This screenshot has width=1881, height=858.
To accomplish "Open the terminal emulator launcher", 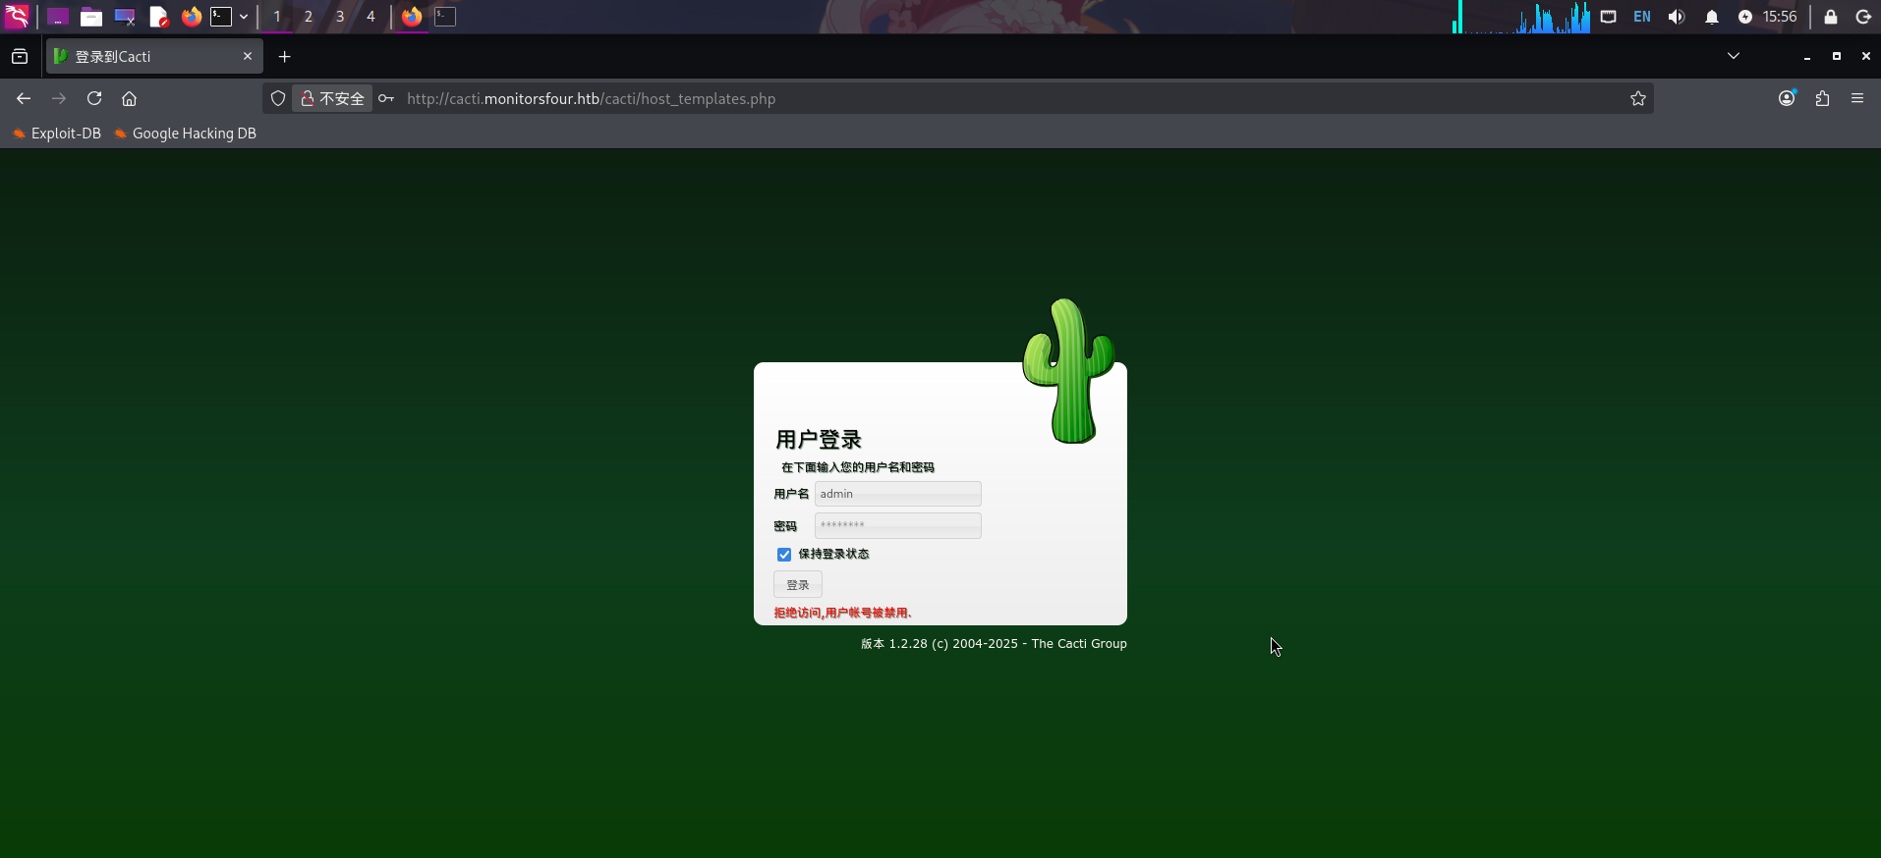I will (221, 17).
